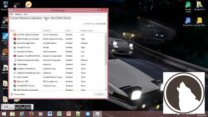This screenshot has height=117, width=208.
Task: Click the PowerDVD RC Service icon
Action: click(x=15, y=86)
